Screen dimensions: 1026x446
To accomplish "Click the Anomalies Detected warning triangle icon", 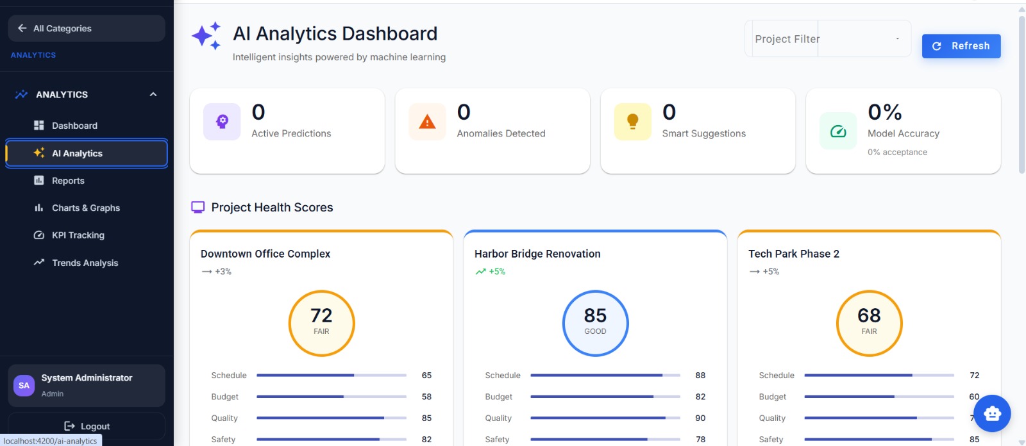I will [x=427, y=122].
